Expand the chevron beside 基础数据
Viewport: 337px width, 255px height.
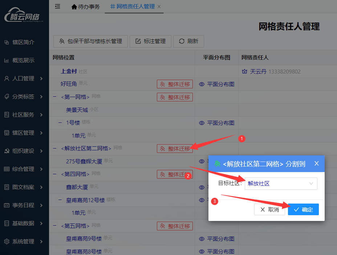pos(41,223)
